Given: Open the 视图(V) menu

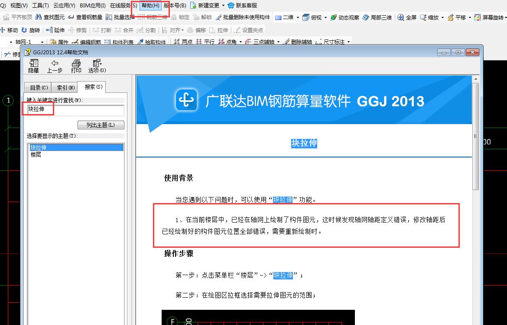Looking at the screenshot, I should pyautogui.click(x=19, y=6).
